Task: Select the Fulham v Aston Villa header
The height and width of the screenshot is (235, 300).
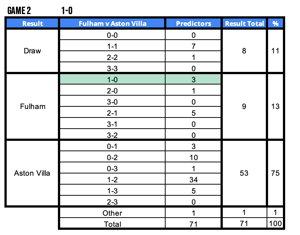Action: 112,23
